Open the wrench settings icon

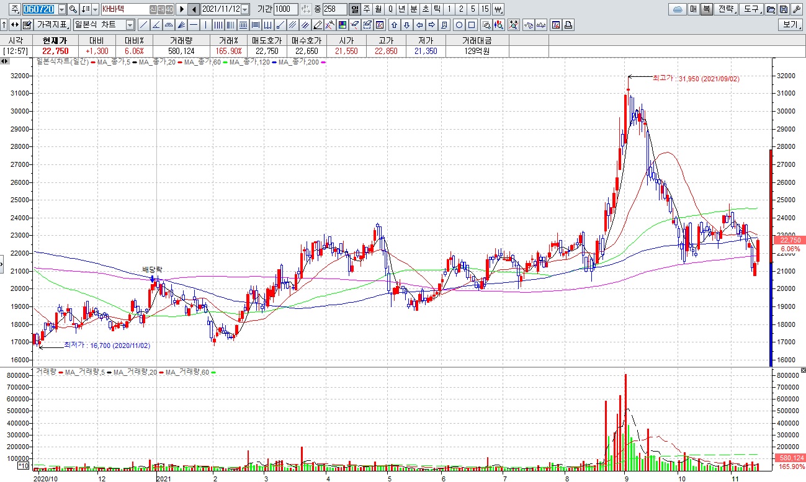797,9
